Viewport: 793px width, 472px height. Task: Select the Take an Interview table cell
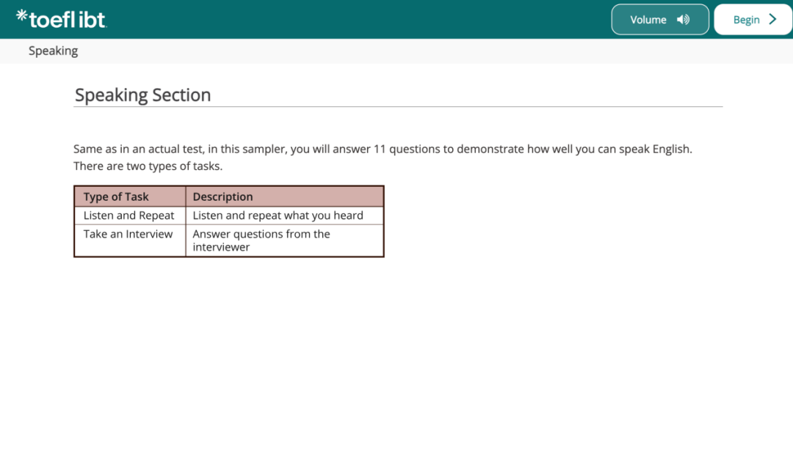pyautogui.click(x=128, y=235)
